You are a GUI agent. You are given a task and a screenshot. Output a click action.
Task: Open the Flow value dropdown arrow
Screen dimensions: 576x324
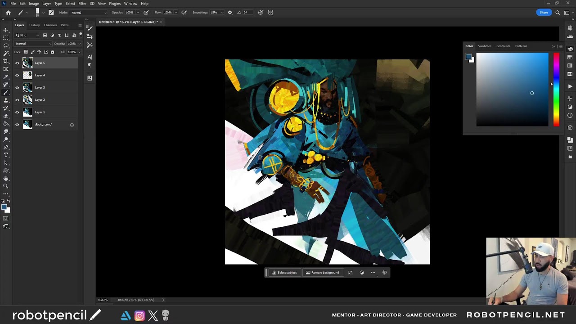click(x=175, y=13)
